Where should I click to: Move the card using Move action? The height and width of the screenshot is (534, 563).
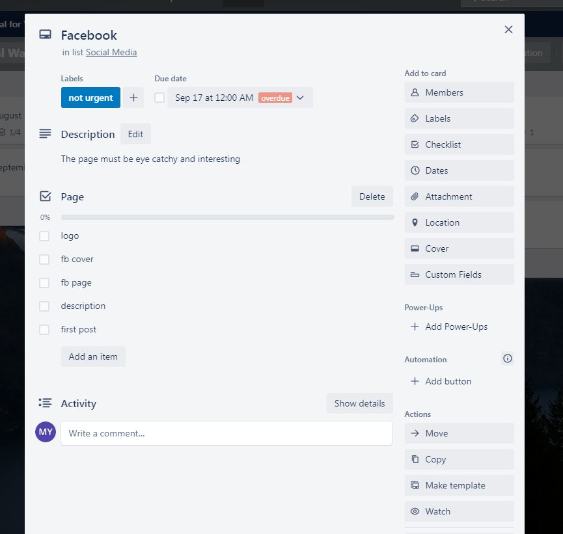point(460,433)
